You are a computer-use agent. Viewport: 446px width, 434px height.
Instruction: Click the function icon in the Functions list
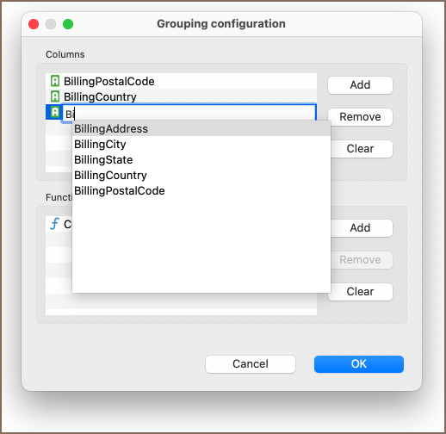click(54, 224)
